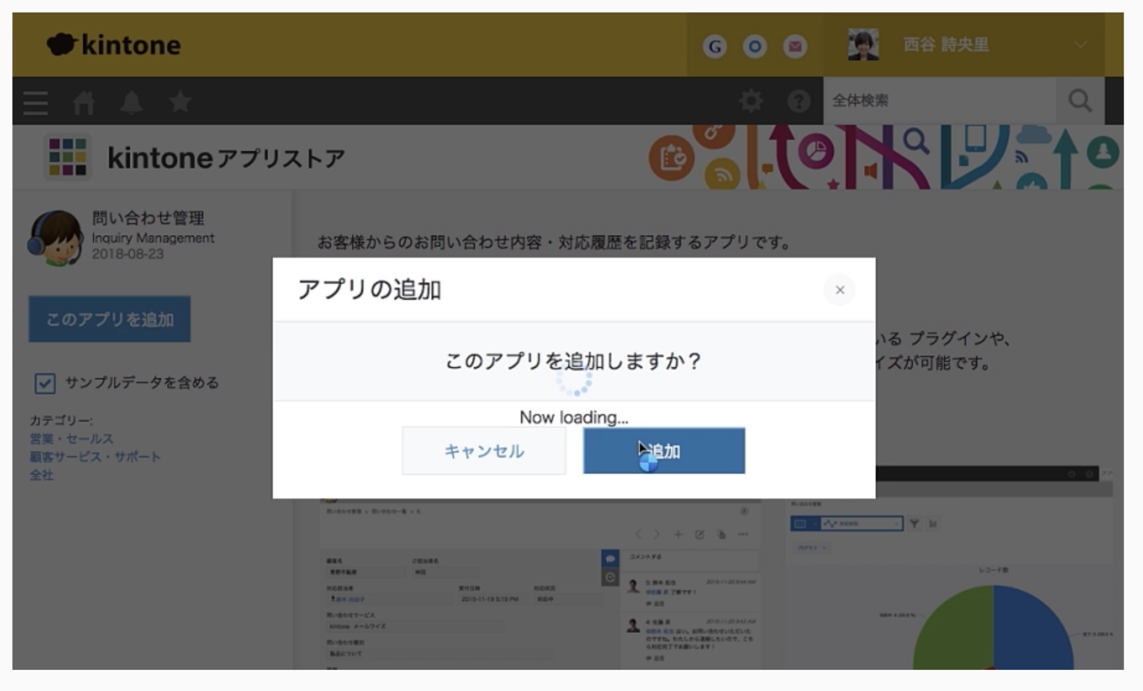Run search with the magnifier icon
The width and height of the screenshot is (1143, 691).
click(x=1080, y=101)
